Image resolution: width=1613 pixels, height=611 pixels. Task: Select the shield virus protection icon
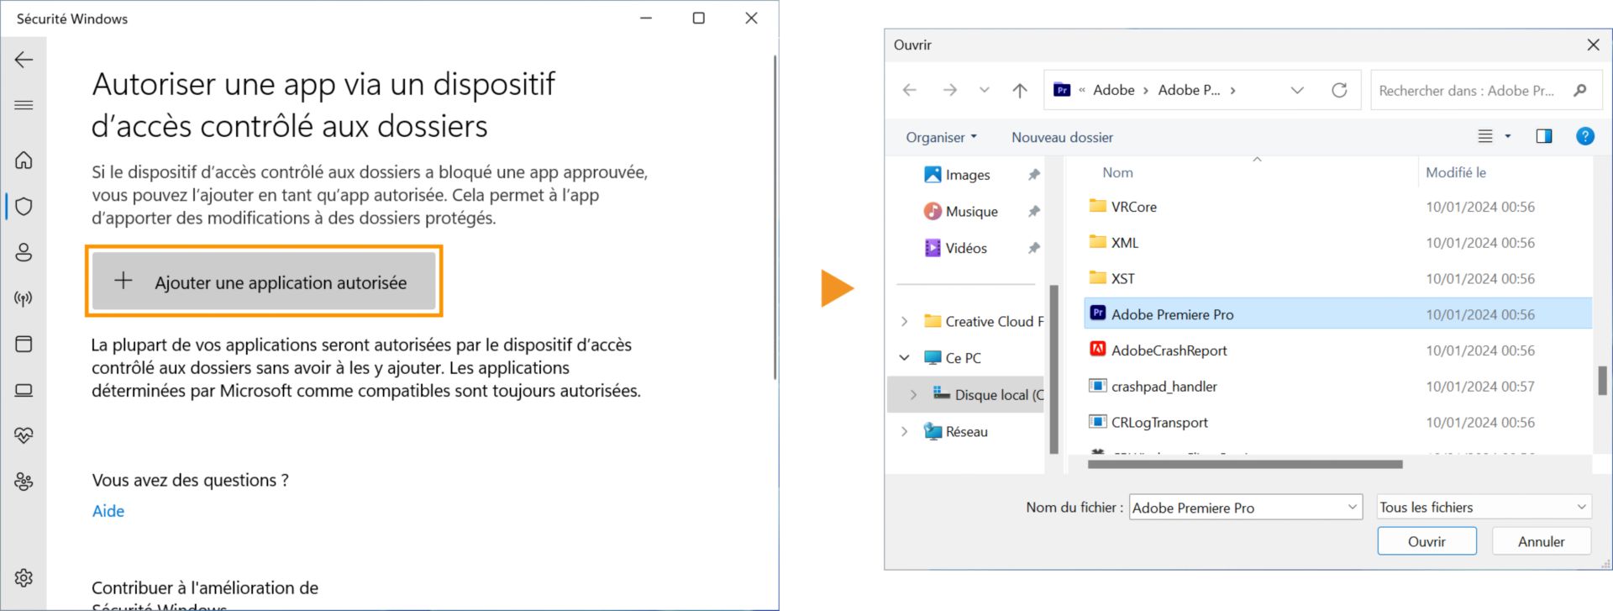coord(24,206)
